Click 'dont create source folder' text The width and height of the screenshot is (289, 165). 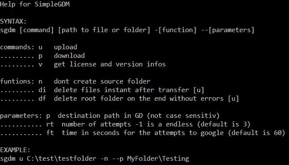[x=102, y=81]
